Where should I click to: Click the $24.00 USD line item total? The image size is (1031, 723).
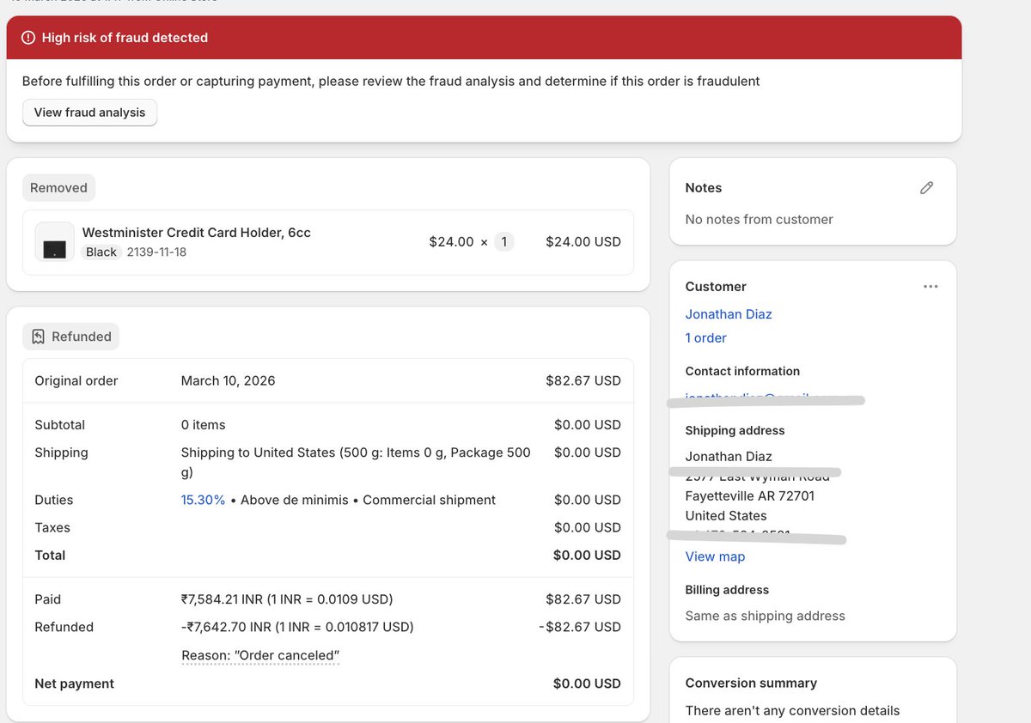tap(583, 242)
